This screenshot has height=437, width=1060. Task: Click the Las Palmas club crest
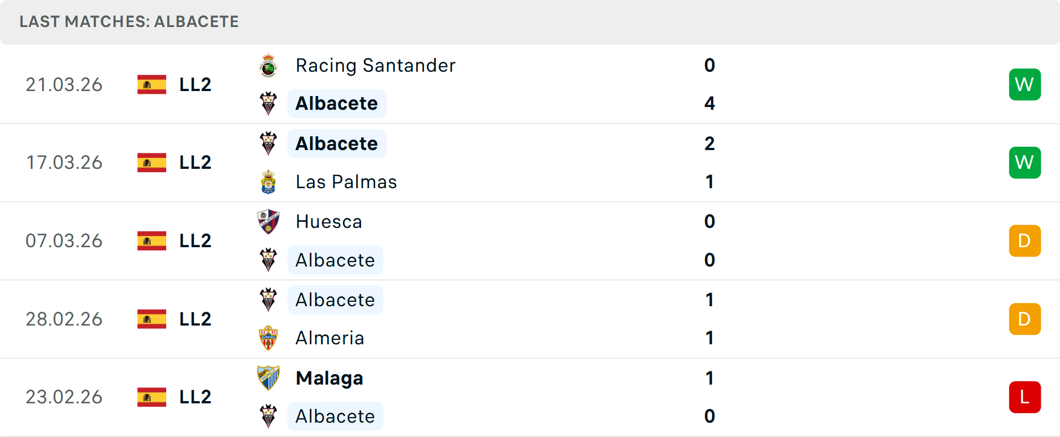coord(268,182)
